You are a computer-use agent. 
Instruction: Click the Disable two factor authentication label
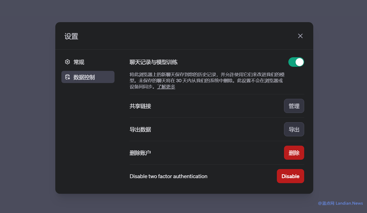click(168, 176)
